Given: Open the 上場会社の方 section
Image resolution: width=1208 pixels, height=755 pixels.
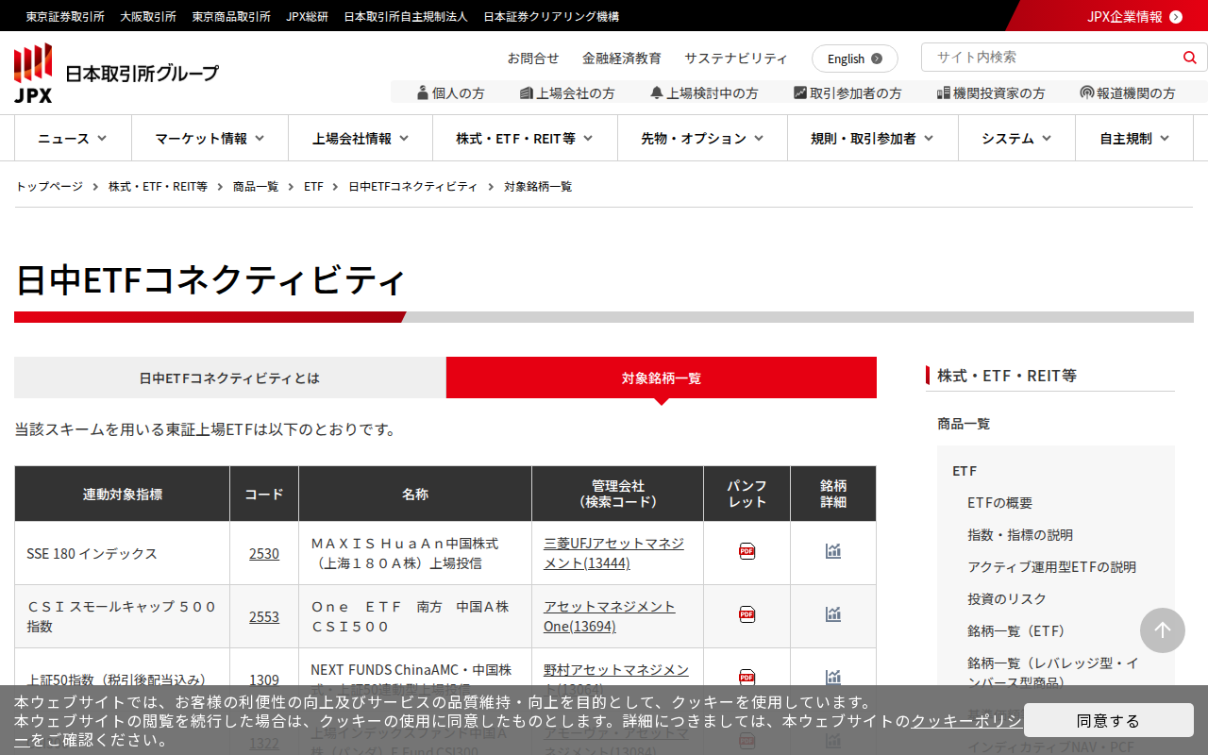Looking at the screenshot, I should [x=567, y=92].
